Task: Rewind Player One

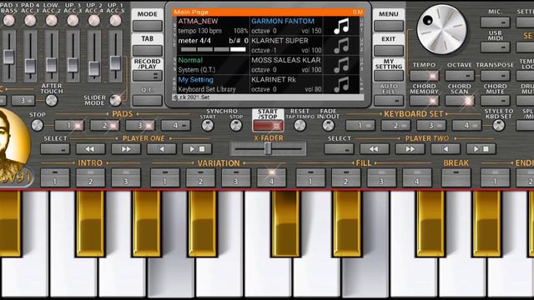Action: (90, 149)
